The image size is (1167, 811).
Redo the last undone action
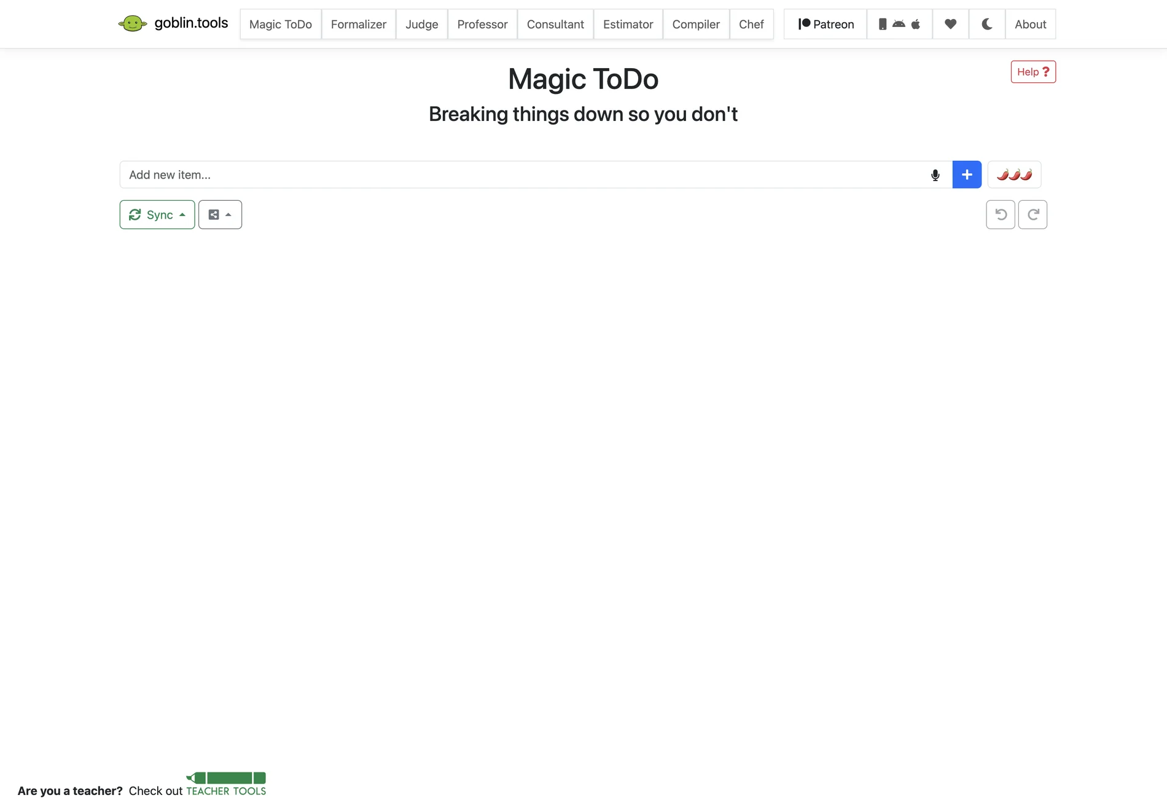pos(1032,215)
